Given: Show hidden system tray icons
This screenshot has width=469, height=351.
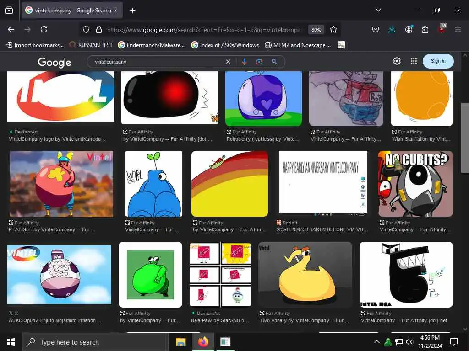Looking at the screenshot, I should point(377,342).
